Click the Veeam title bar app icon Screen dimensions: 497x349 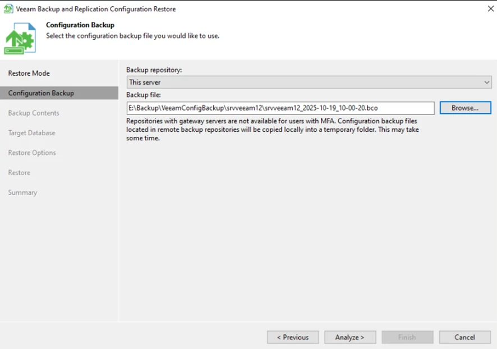pos(8,9)
